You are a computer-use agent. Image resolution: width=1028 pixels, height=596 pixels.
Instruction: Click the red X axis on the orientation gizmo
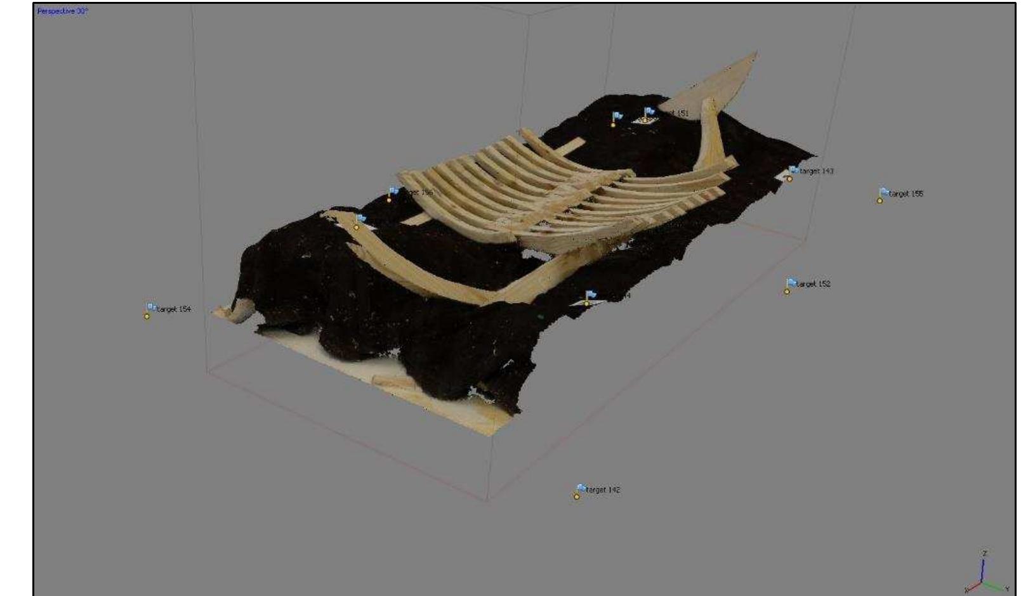coord(972,588)
